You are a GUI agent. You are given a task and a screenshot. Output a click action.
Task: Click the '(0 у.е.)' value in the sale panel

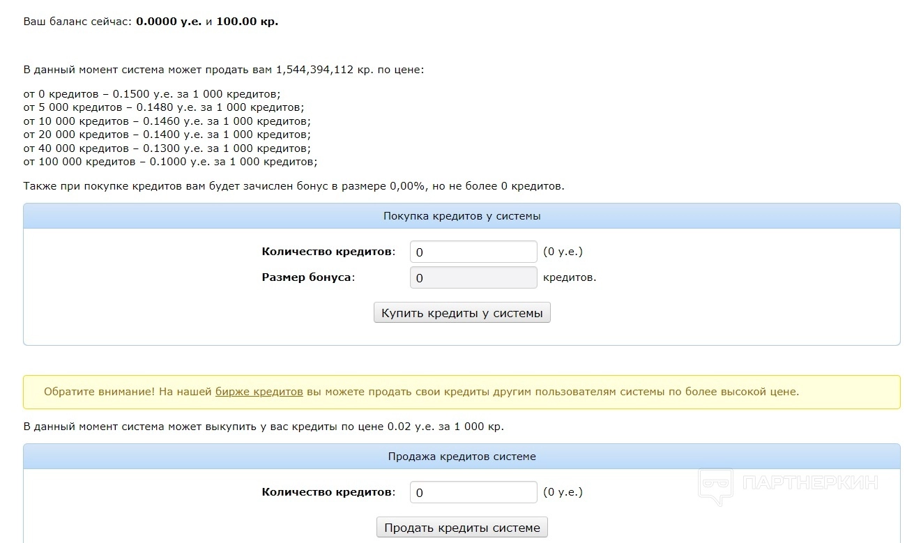tap(563, 492)
